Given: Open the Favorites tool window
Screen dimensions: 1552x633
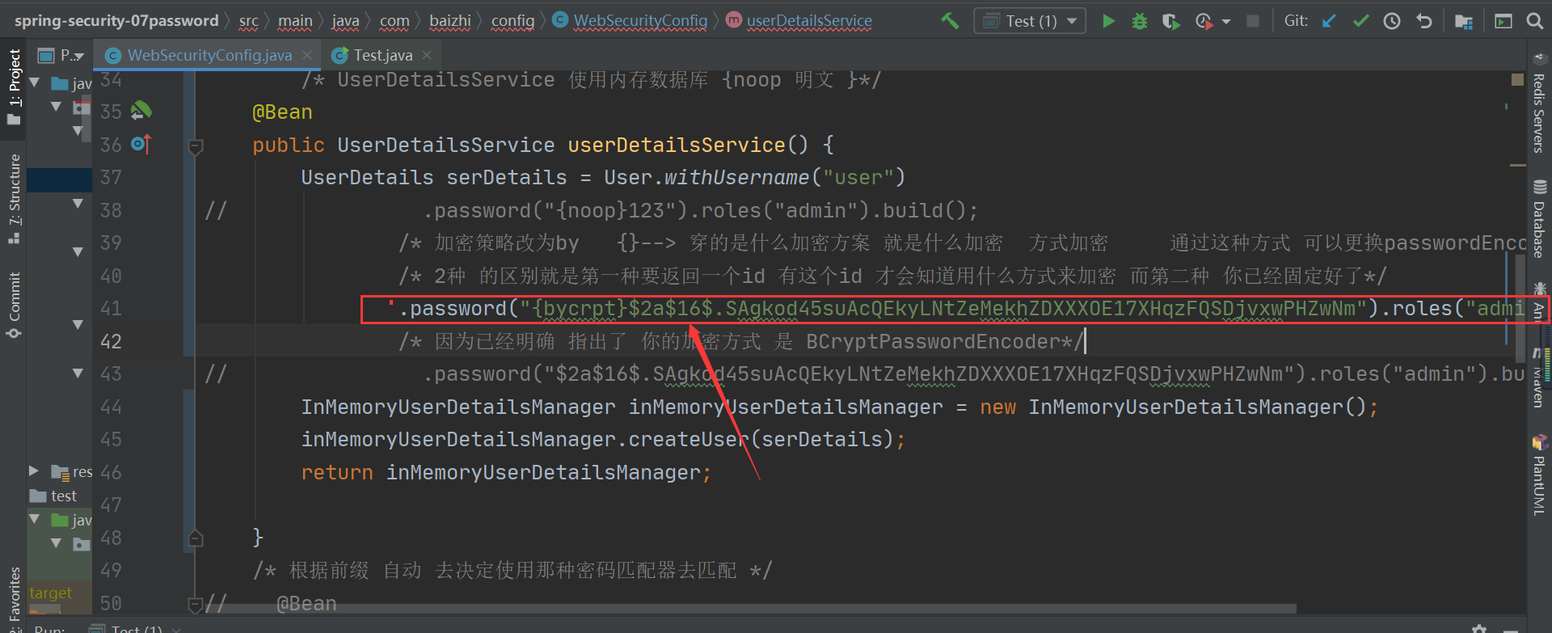Looking at the screenshot, I should click(14, 598).
